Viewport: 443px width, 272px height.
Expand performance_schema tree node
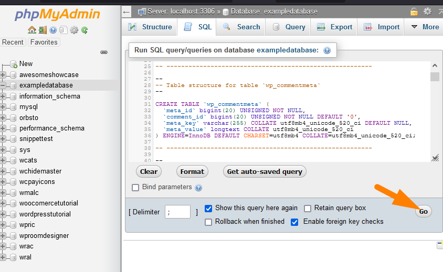pos(3,128)
